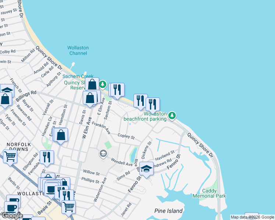The width and height of the screenshot is (275, 220).
Task: Click the Map data ©2026 Google attribution
Action: (x=252, y=217)
